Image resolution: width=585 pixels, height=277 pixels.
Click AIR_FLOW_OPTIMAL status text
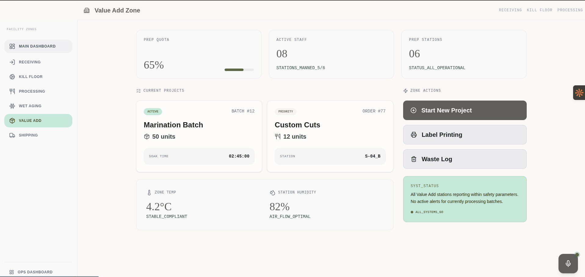tap(290, 216)
